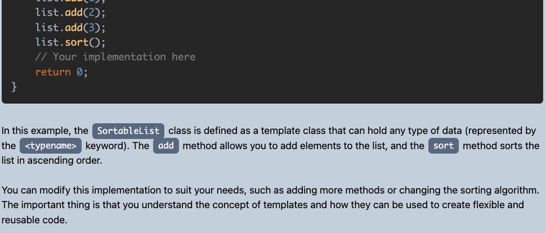Click the number 3 inside list.add call

click(91, 27)
